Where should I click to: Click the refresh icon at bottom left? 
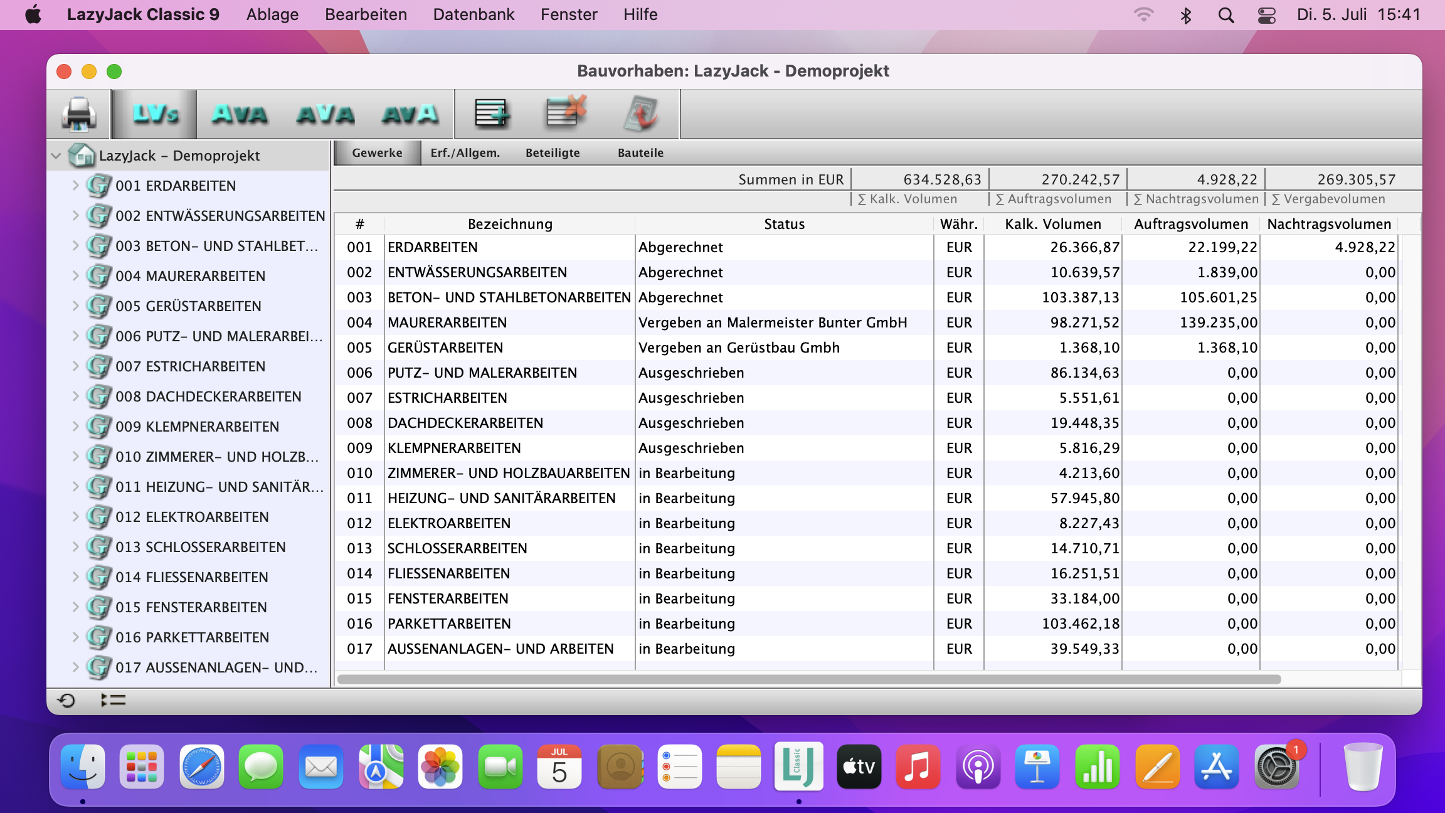point(66,700)
